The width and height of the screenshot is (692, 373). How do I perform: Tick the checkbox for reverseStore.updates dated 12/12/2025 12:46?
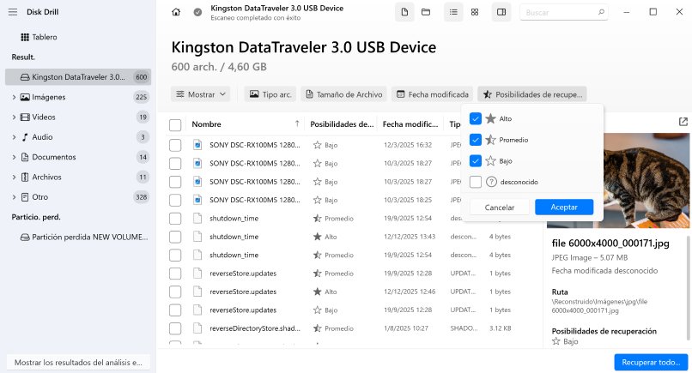[x=175, y=292]
